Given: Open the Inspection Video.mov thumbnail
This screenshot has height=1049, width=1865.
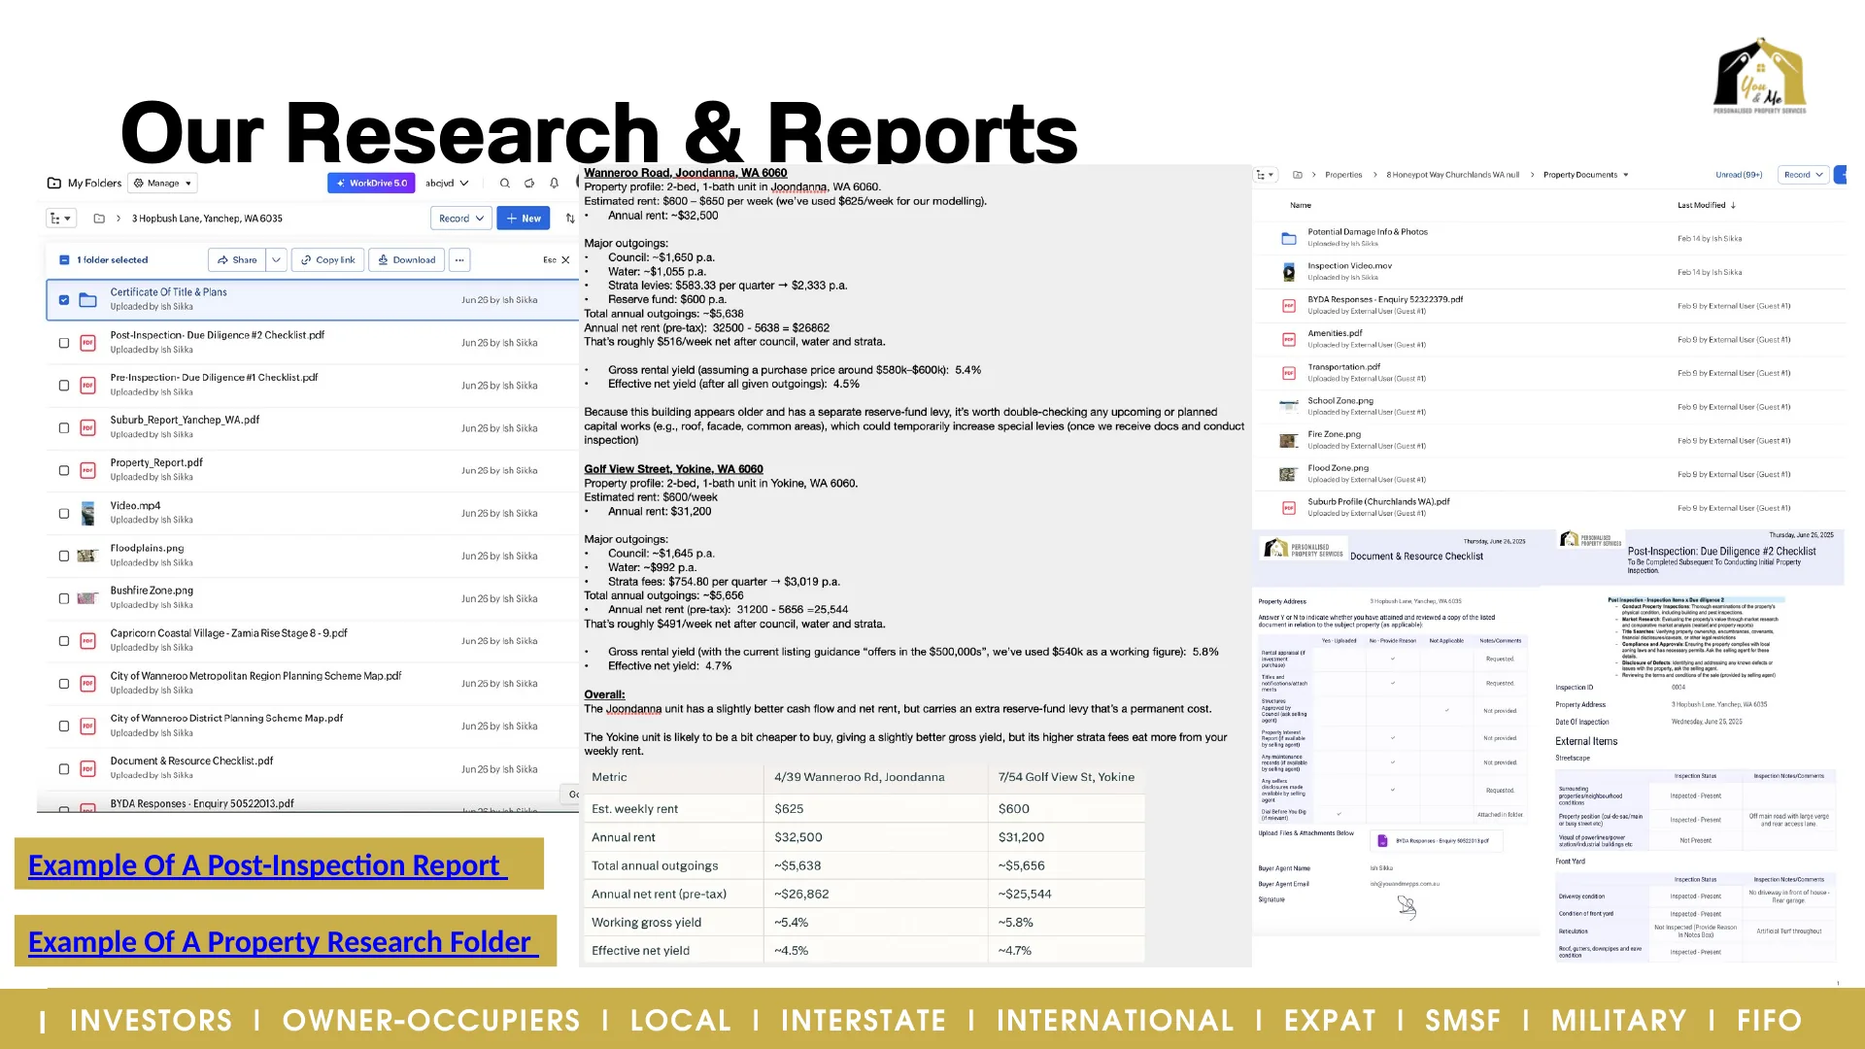Looking at the screenshot, I should point(1289,272).
